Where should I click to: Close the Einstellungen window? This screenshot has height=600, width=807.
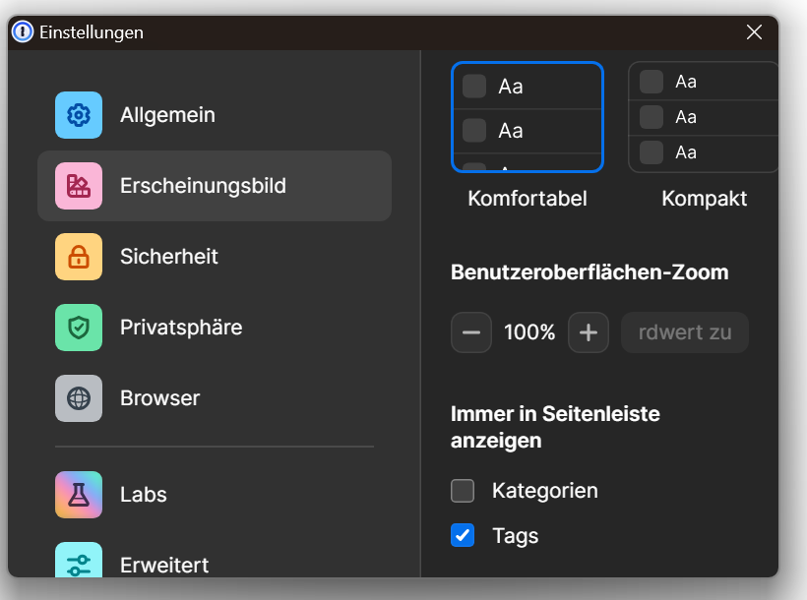[755, 32]
